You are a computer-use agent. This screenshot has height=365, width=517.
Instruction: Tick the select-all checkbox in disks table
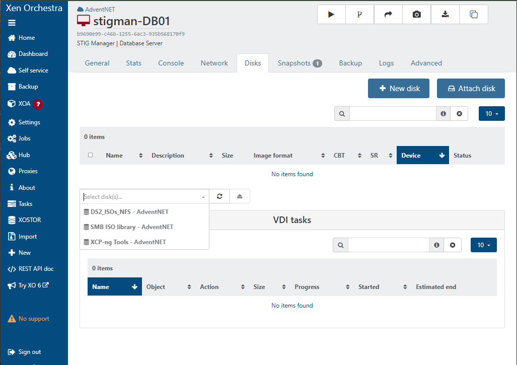[x=91, y=155]
